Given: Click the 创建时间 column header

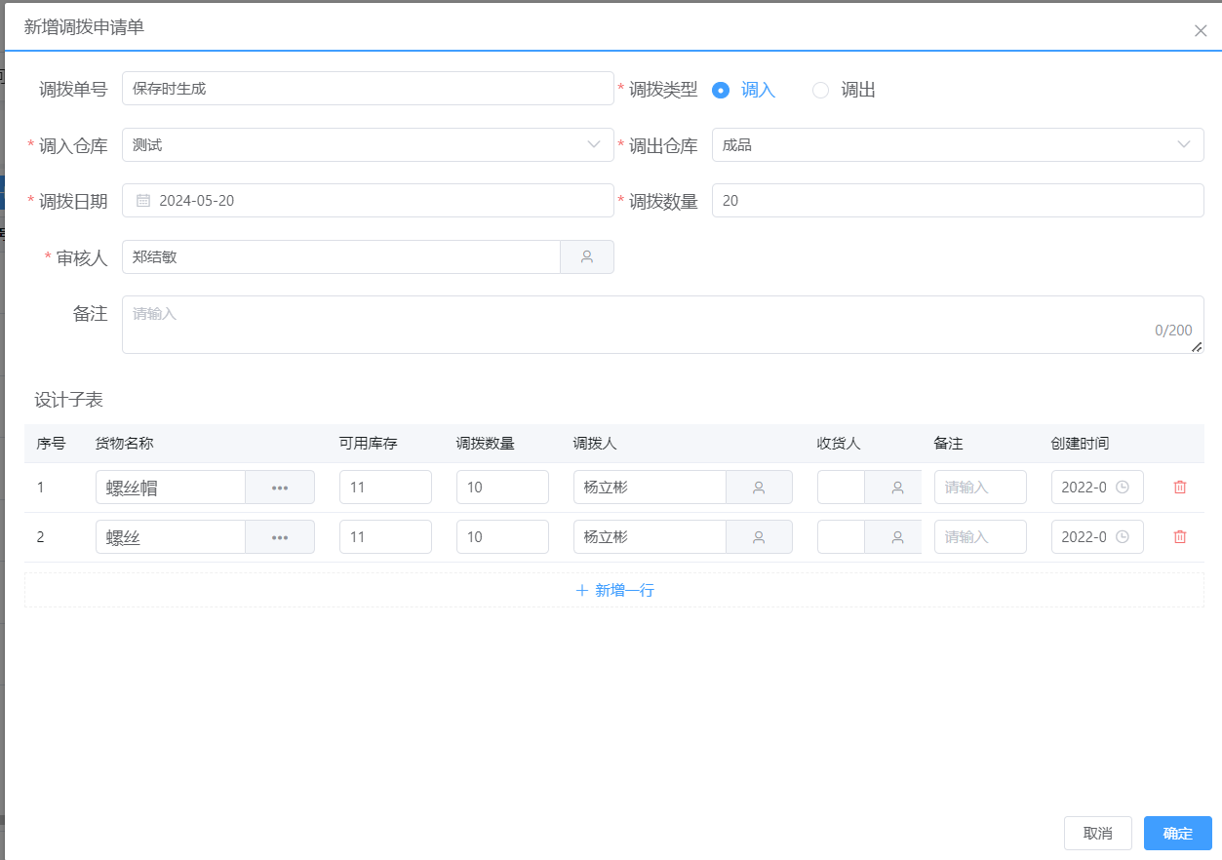Looking at the screenshot, I should pos(1081,444).
